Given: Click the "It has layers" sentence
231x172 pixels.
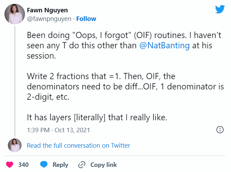Looking at the screenshot, I should pos(97,118).
